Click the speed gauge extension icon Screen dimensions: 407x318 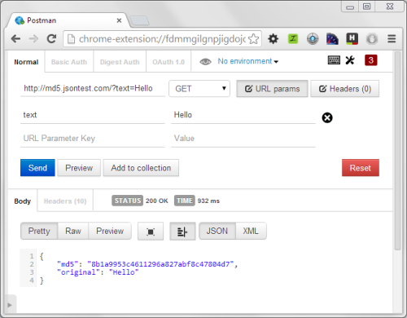pos(332,39)
